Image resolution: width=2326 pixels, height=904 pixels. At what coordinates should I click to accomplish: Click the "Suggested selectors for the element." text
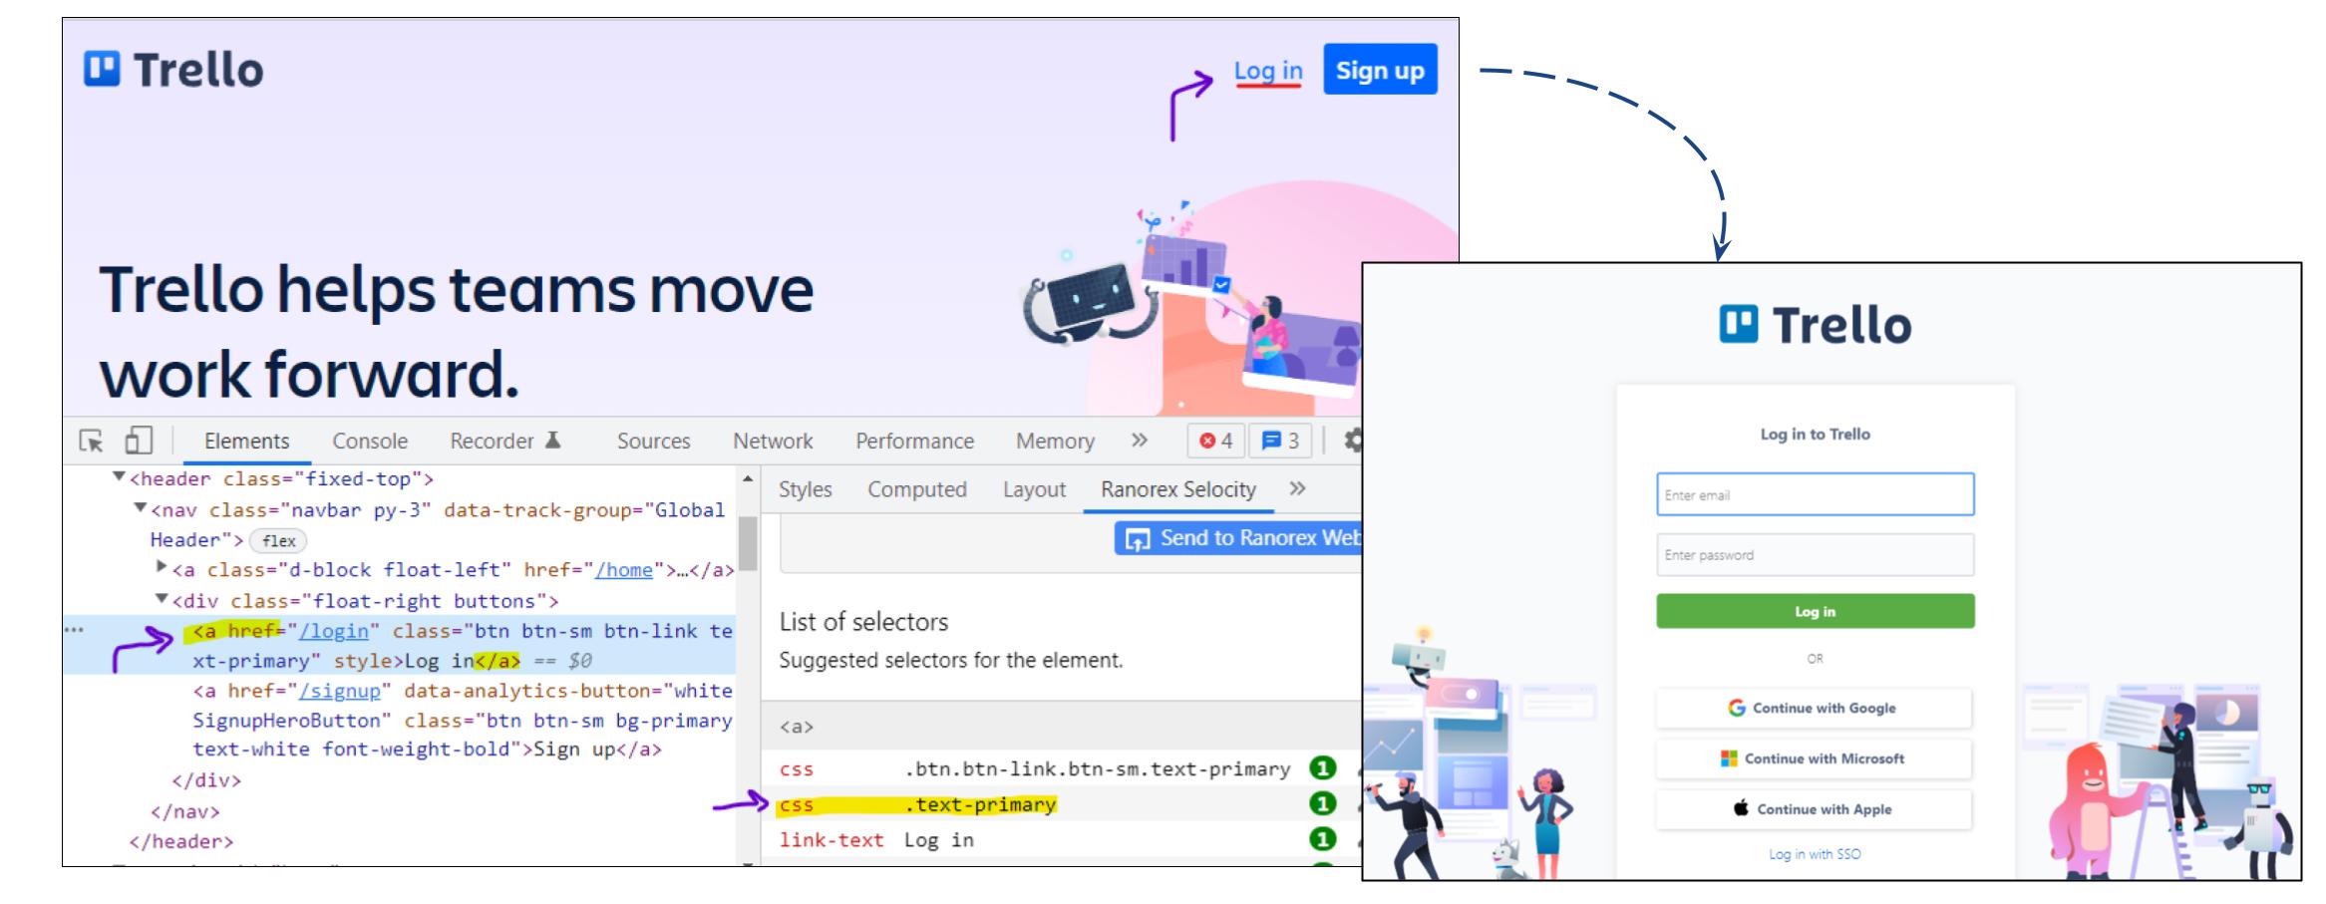point(950,660)
